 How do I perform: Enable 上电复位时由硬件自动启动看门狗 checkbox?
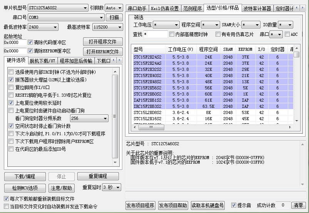[11, 111]
